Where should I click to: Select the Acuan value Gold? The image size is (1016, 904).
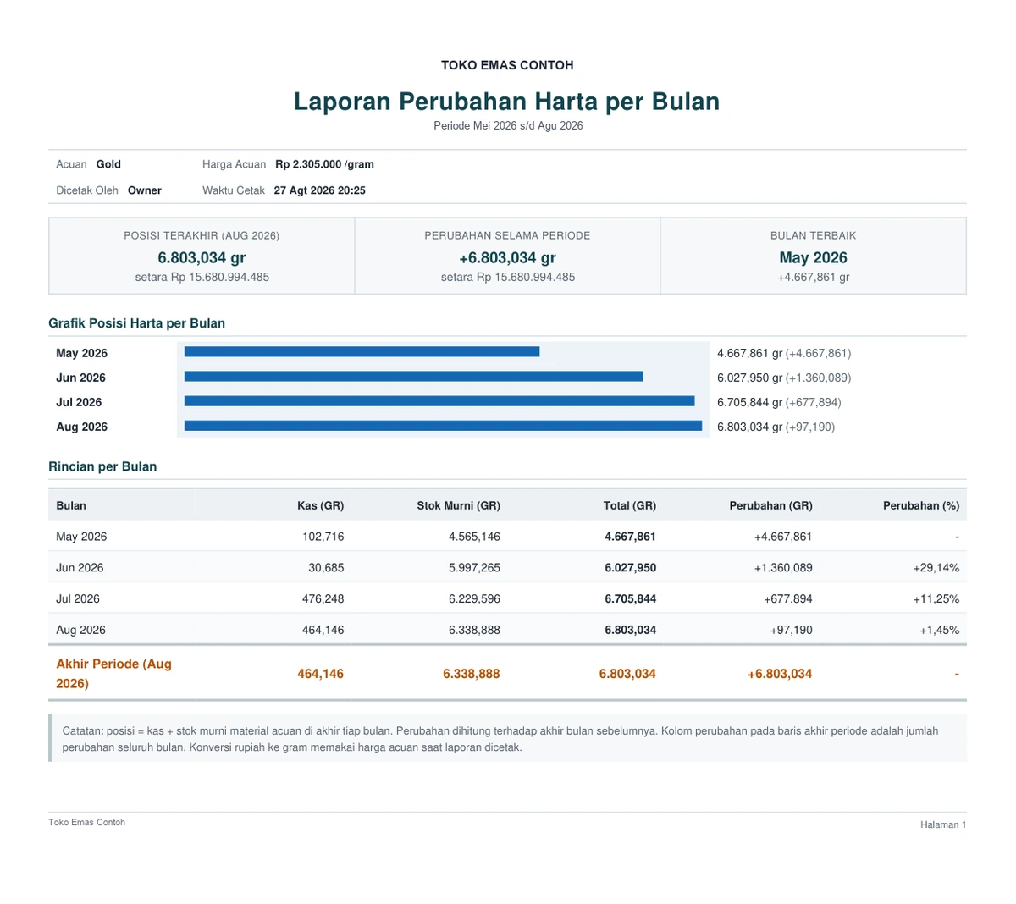[x=108, y=164]
